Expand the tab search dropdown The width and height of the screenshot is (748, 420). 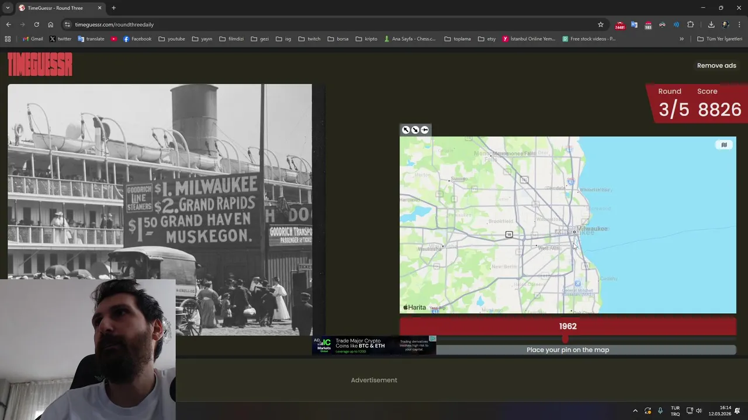pyautogui.click(x=8, y=8)
